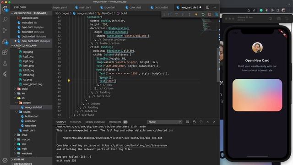Open the Extensions view
The width and height of the screenshot is (293, 165).
point(5,52)
